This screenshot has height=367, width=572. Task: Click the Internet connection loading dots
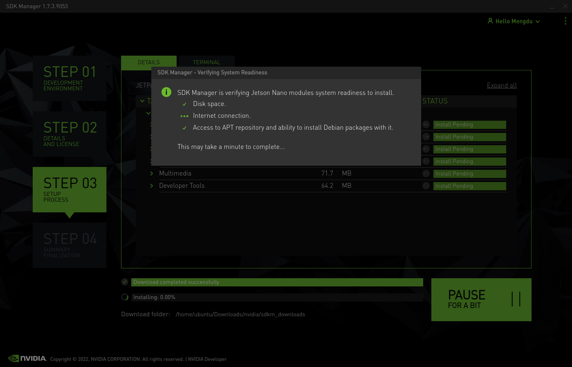click(184, 116)
